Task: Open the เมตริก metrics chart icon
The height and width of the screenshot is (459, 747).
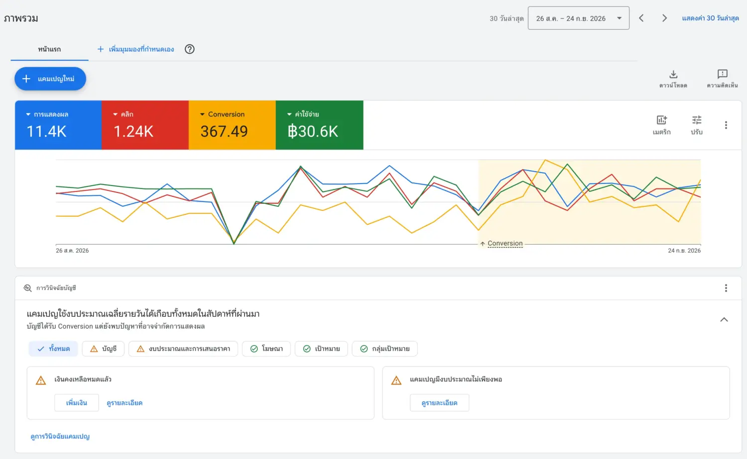Action: (x=661, y=120)
